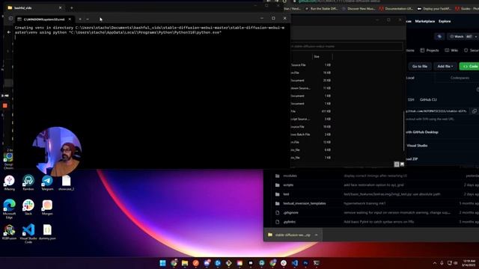Open the Windows Start menu
Viewport: 479px width, 269px height.
pos(162,263)
